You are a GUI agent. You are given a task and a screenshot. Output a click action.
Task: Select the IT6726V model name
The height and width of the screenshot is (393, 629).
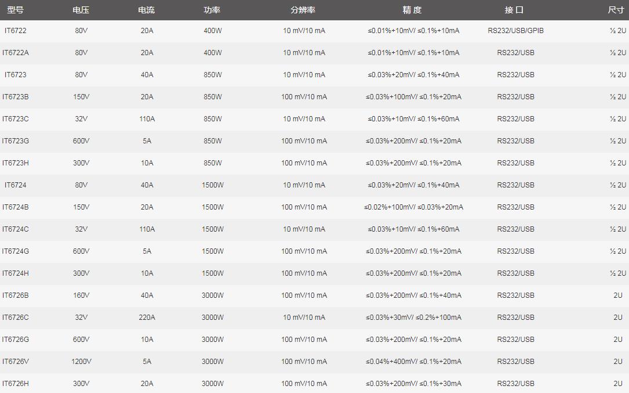16,362
